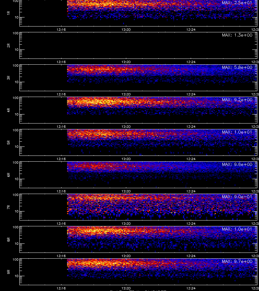Image resolution: width=259 pixels, height=291 pixels.
Task: Click the 12:20 time tick under panel 9R
Action: tap(126, 288)
